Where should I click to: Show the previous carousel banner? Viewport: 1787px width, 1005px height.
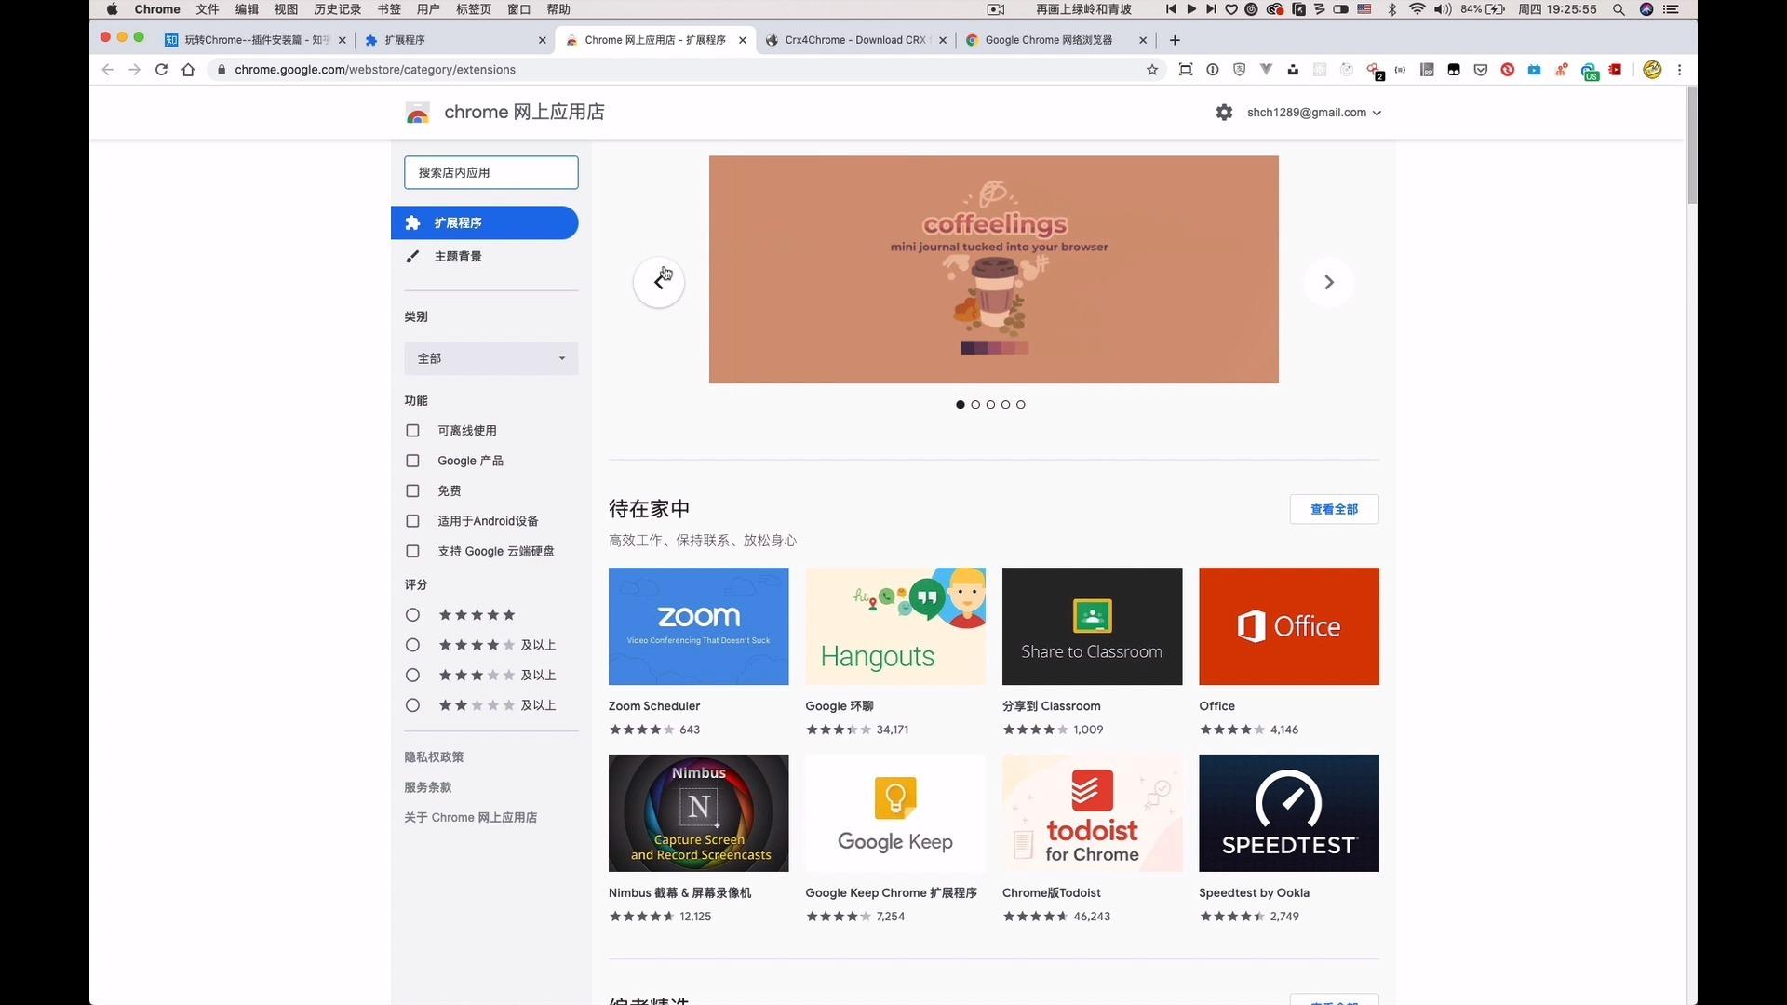pos(659,282)
